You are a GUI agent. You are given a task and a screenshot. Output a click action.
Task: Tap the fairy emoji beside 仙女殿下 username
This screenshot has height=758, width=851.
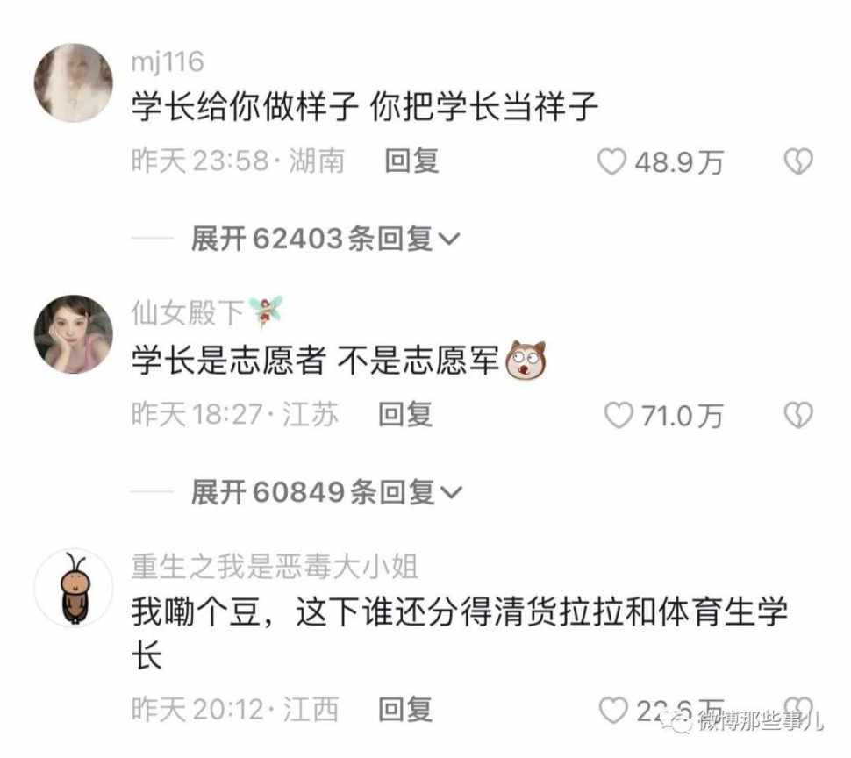click(x=266, y=312)
